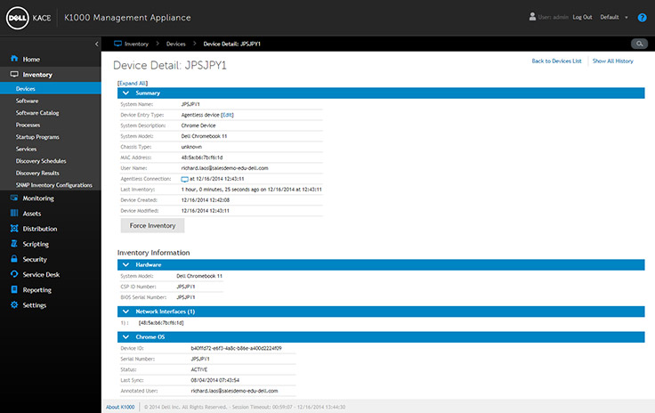Click the Expand All link
Screen dimensions: 655x413
coord(133,83)
